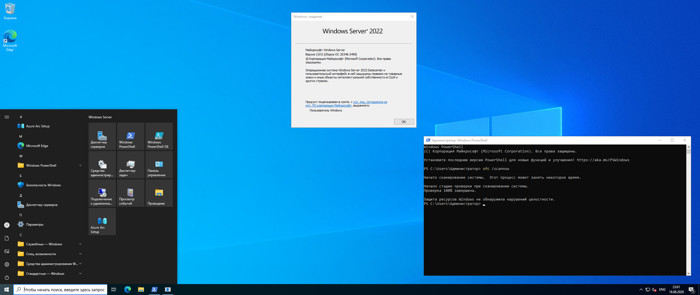This screenshot has width=700, height=295.
Task: Activate the winver window taskbar icon
Action: coord(168,289)
